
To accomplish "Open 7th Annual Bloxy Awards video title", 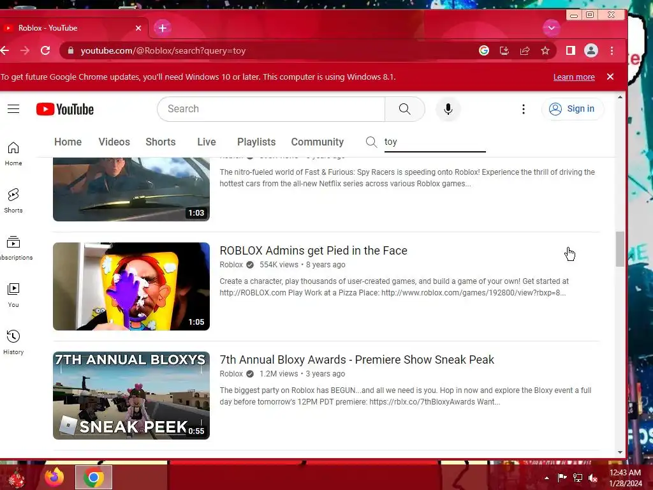I will pyautogui.click(x=356, y=360).
